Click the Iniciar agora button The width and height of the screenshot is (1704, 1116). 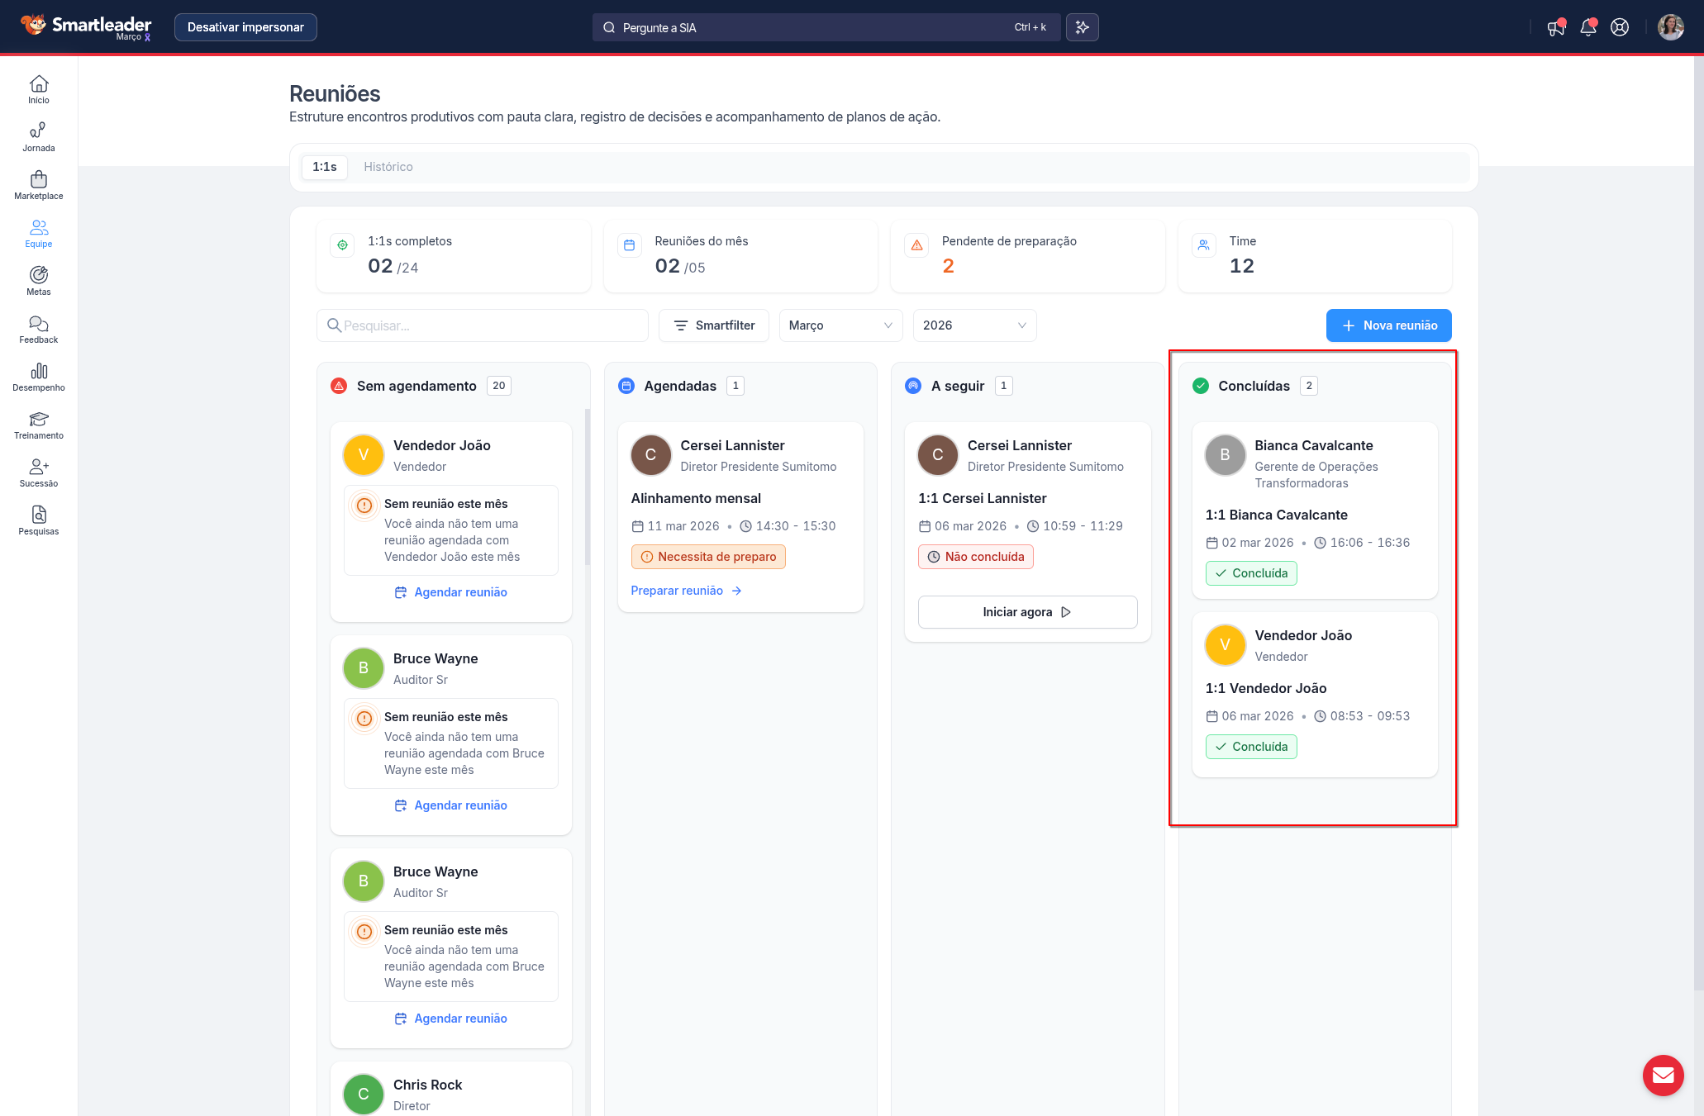[x=1027, y=612]
